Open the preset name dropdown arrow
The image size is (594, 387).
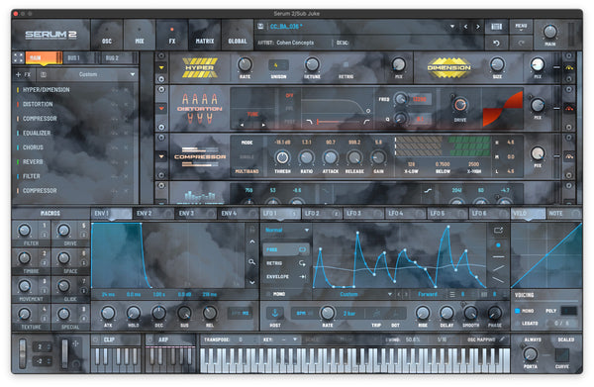click(452, 27)
